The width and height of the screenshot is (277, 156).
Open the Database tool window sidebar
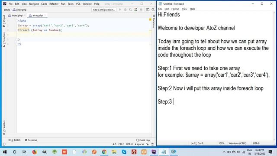coord(154,21)
